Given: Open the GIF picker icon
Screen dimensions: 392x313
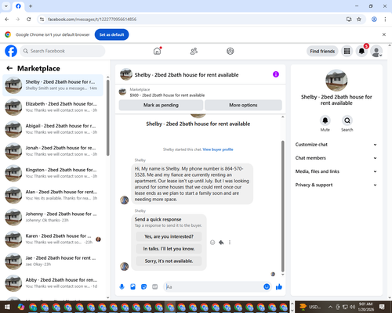Looking at the screenshot, I should click(155, 287).
